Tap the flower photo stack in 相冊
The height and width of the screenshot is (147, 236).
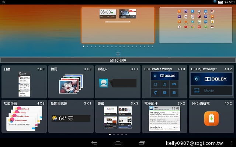(x=71, y=84)
